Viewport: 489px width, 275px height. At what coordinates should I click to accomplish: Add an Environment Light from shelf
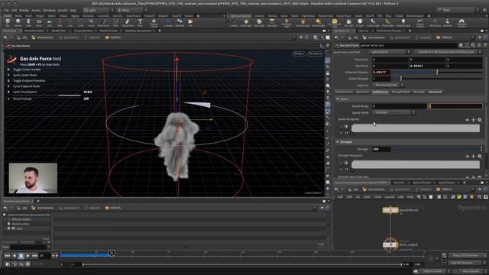point(334,22)
